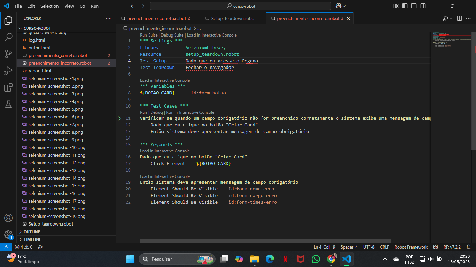
Task: Change encoding via UTF-8
Action: click(x=369, y=247)
